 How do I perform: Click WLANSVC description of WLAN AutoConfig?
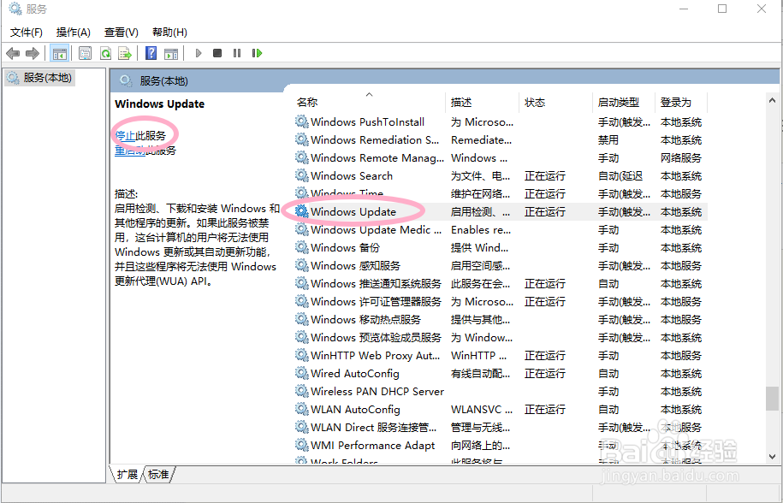pos(482,409)
